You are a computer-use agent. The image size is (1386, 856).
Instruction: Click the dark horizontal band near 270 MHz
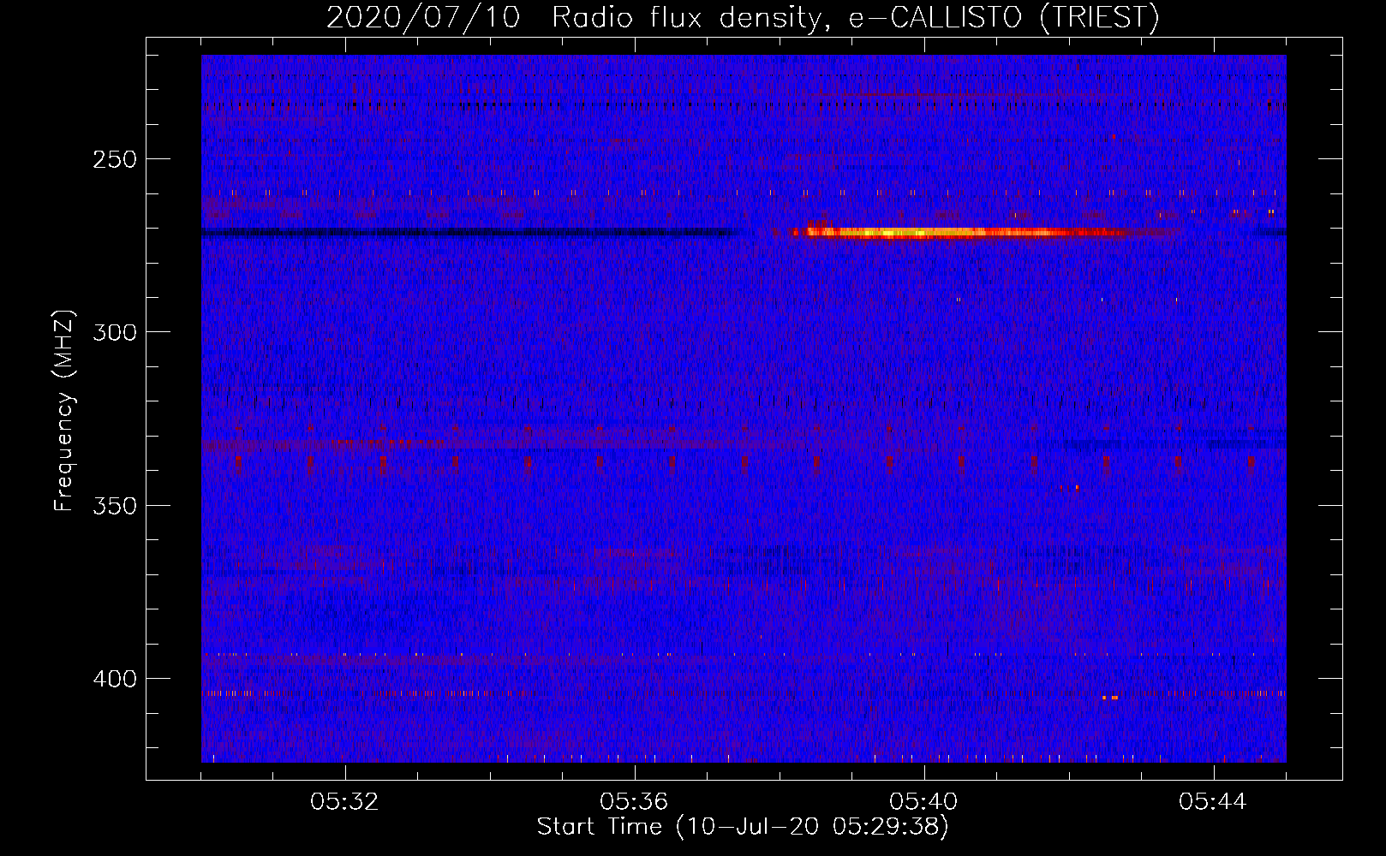click(471, 233)
